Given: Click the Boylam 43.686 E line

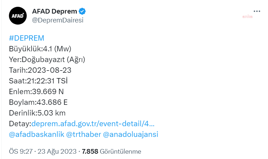Looking at the screenshot, I should click(x=38, y=103).
